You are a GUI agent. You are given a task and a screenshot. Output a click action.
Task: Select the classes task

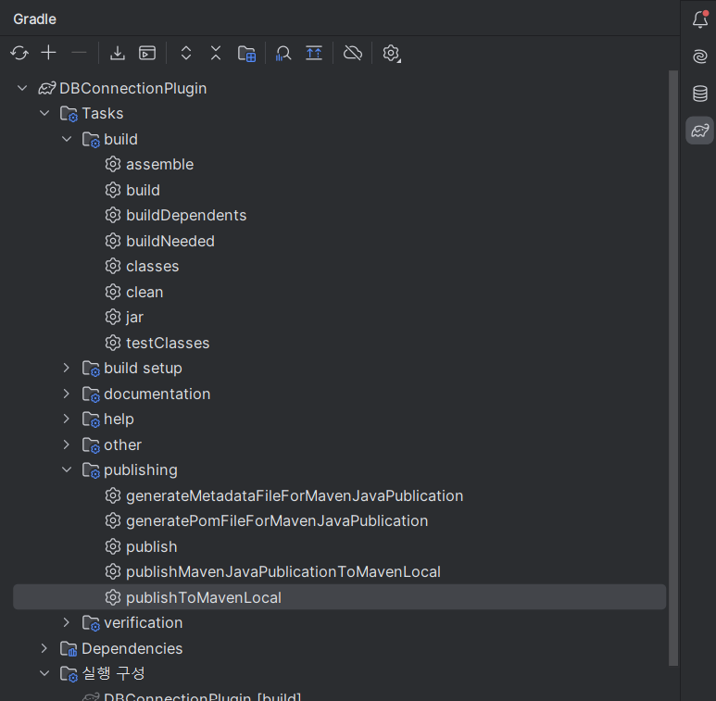click(x=153, y=266)
